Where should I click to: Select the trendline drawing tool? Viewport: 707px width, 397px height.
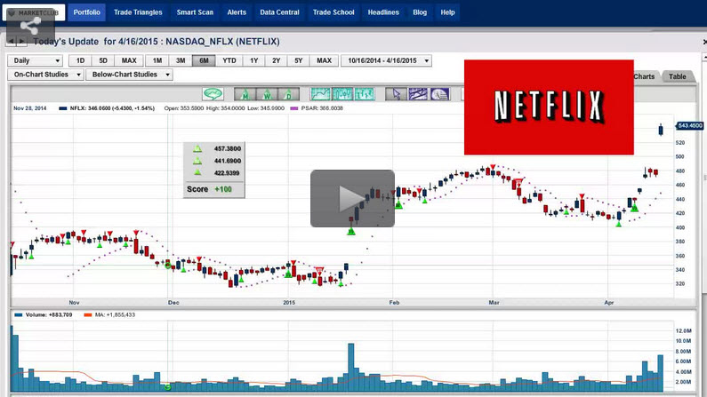418,94
